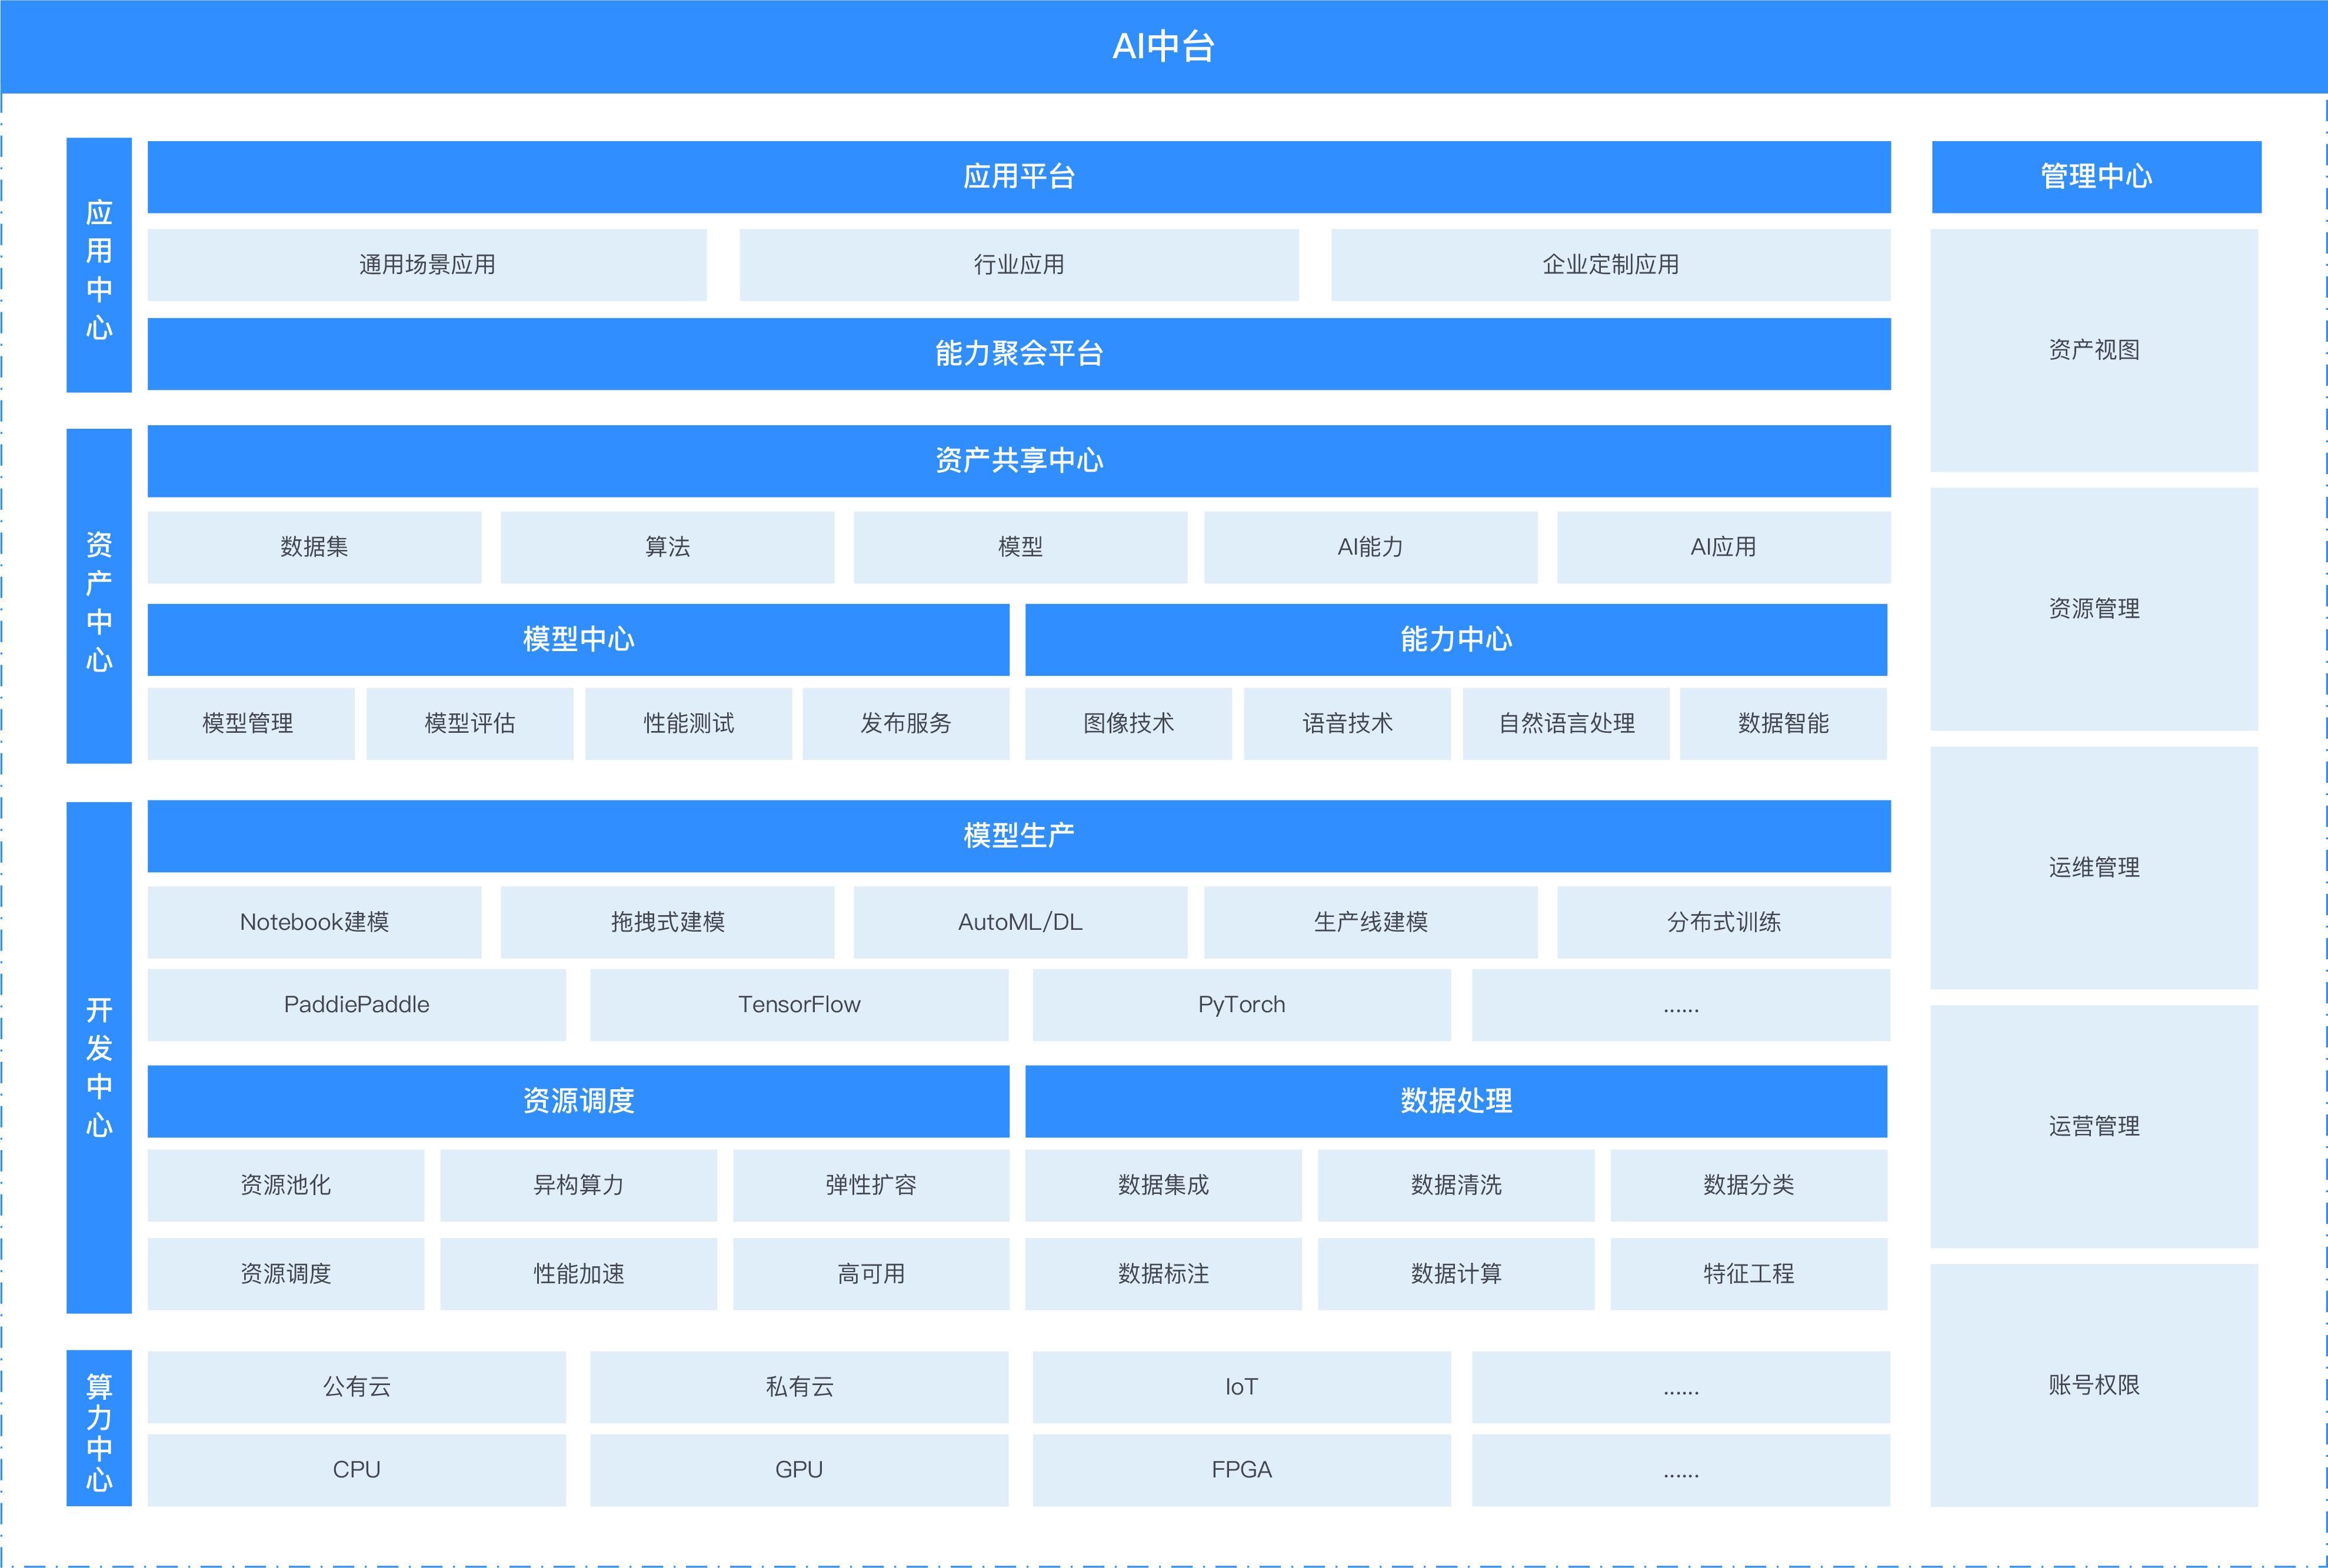Open the 数据集 block
2328x1568 pixels.
pos(314,547)
